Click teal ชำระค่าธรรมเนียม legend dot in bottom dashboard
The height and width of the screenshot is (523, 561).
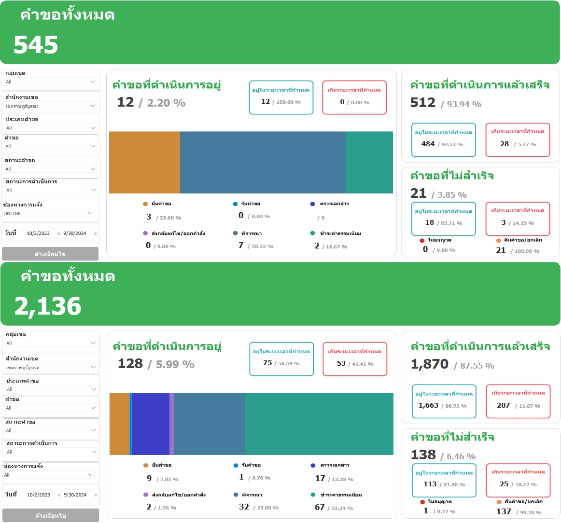[x=313, y=495]
